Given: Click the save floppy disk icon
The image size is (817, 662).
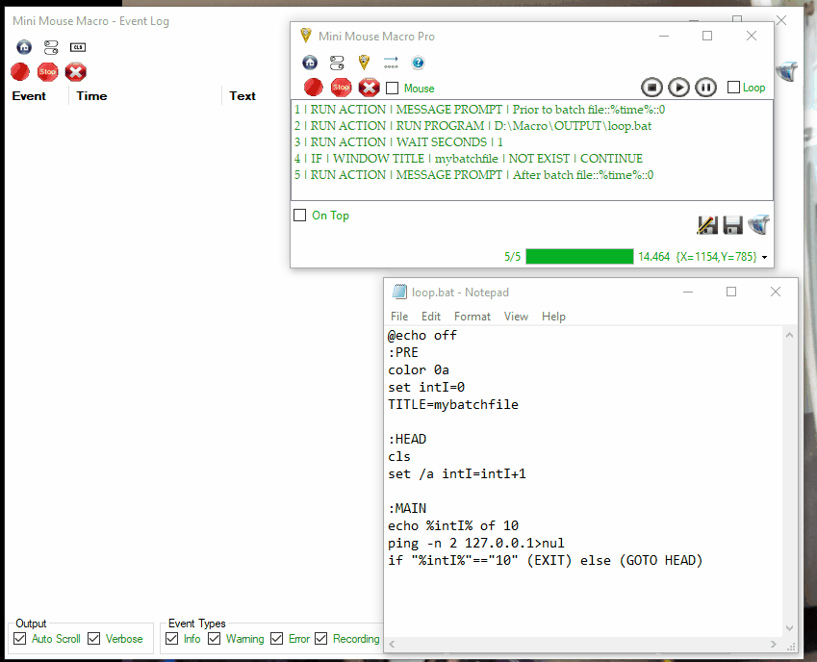Looking at the screenshot, I should click(732, 225).
